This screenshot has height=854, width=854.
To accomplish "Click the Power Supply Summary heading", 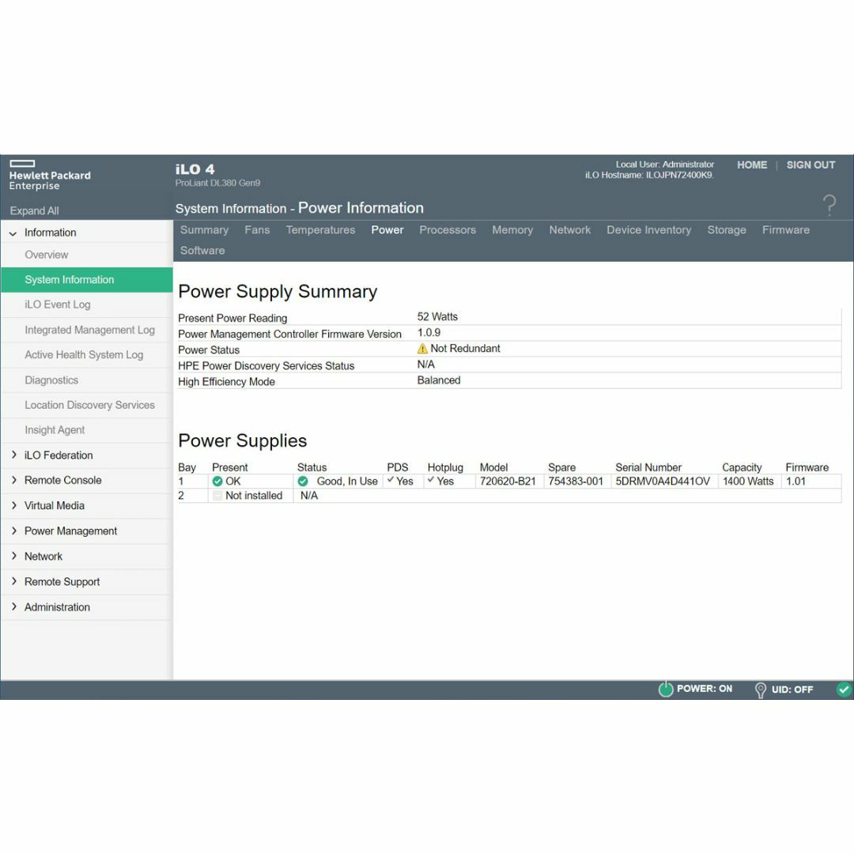I will coord(278,292).
